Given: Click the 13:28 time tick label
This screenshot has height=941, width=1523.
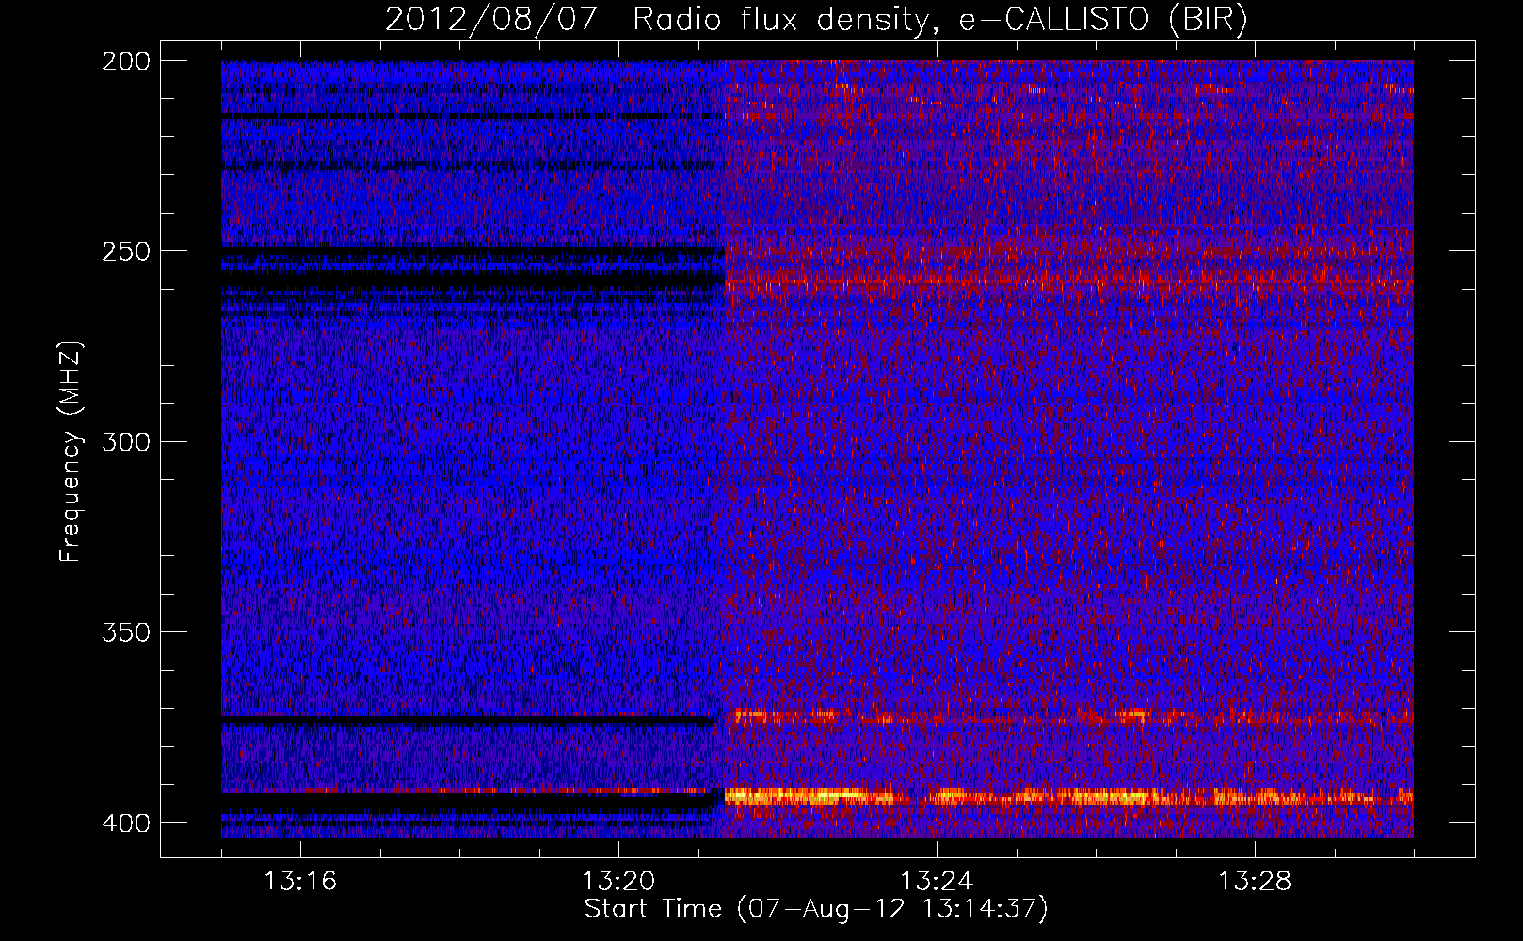Looking at the screenshot, I should 1255,882.
